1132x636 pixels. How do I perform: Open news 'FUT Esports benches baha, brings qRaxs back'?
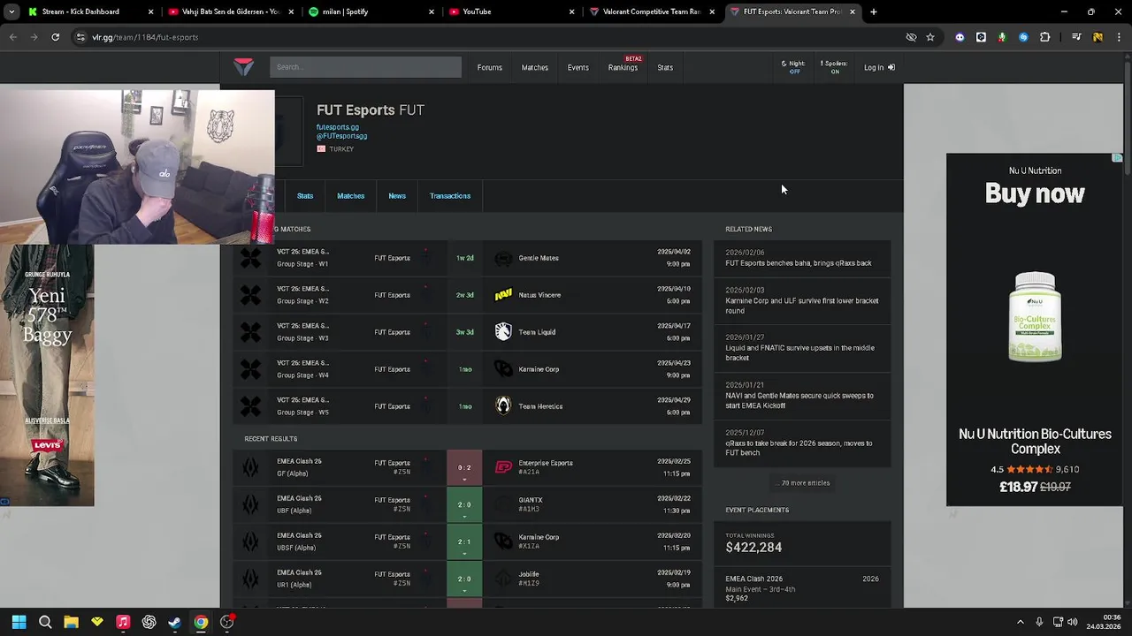pyautogui.click(x=802, y=258)
